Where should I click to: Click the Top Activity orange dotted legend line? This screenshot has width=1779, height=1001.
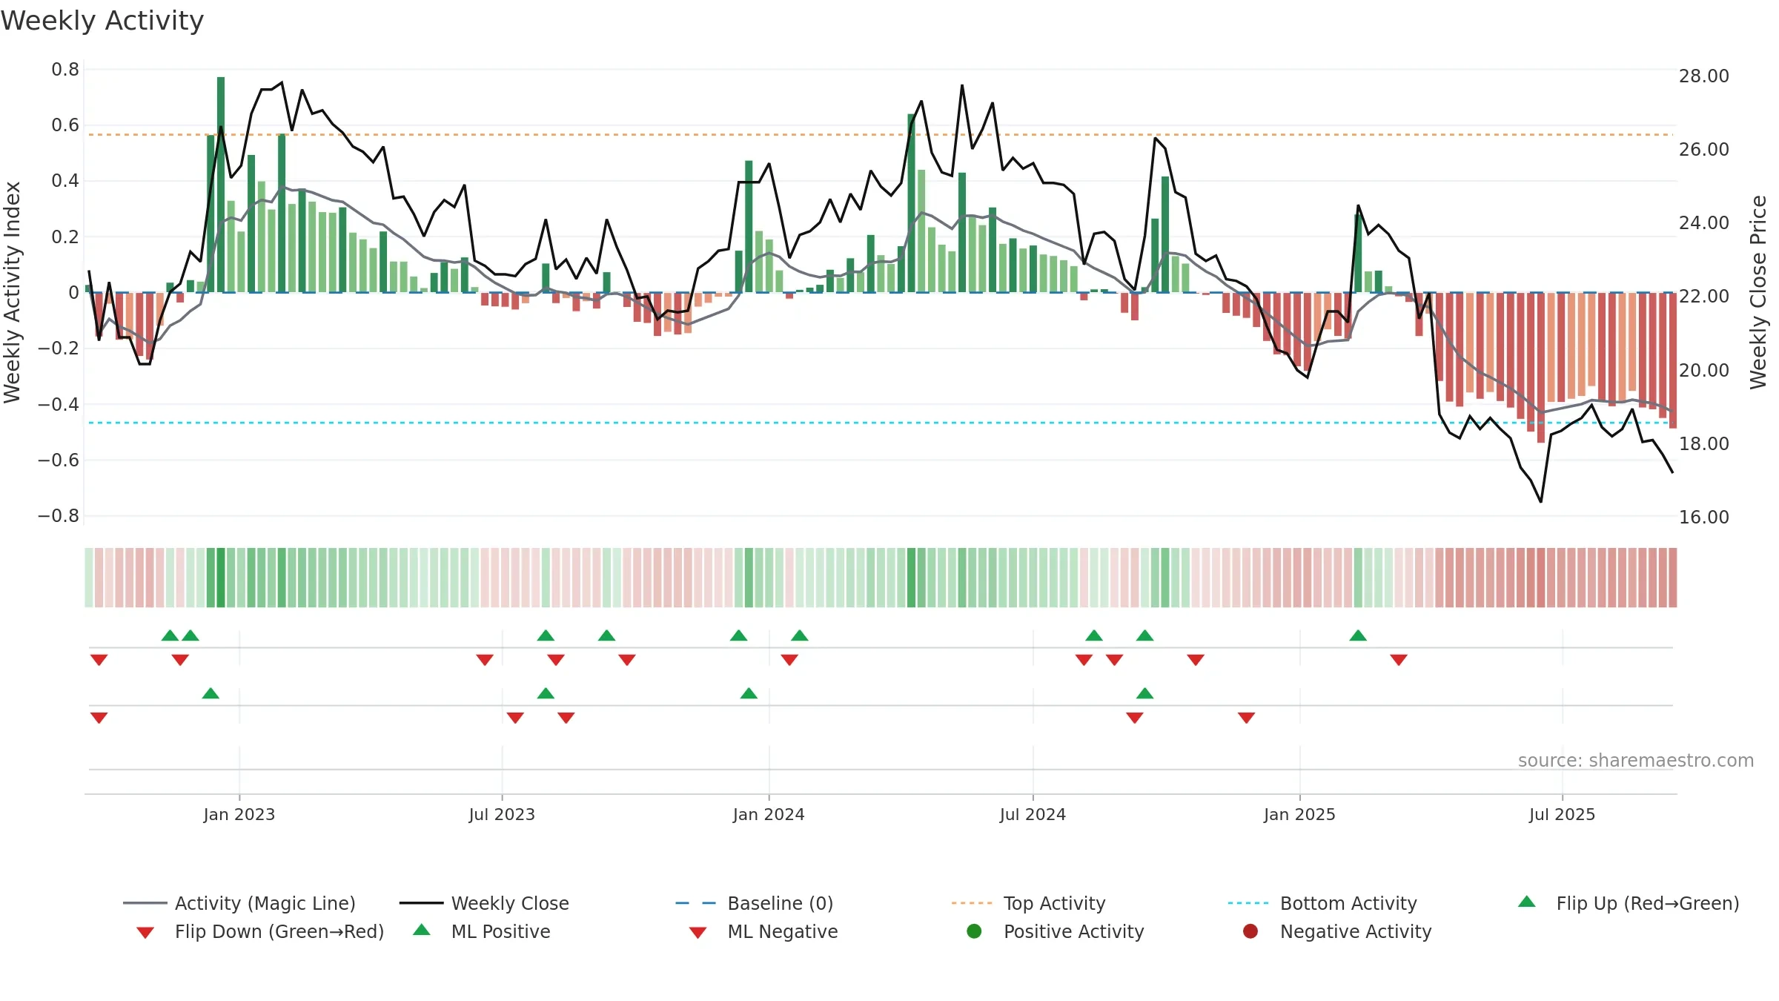972,903
